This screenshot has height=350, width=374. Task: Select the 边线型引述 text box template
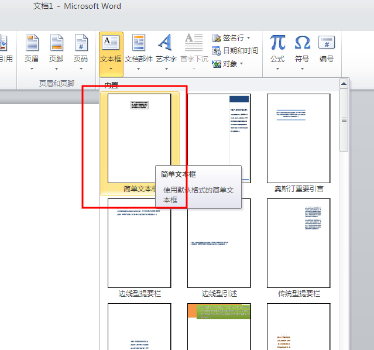click(219, 243)
